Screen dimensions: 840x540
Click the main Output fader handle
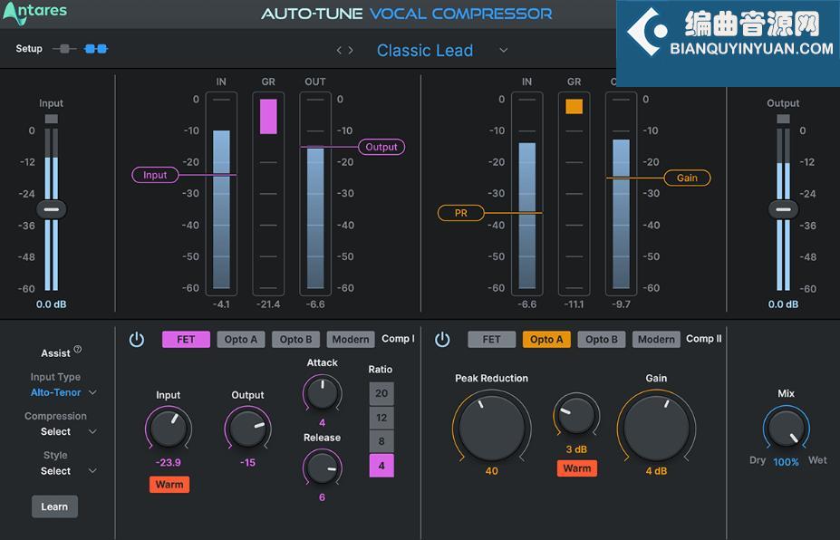(x=783, y=209)
